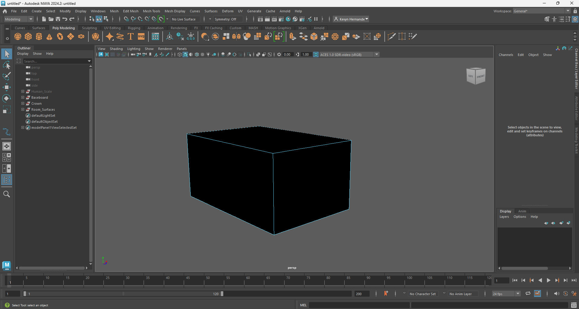Click the Multi-Cut tool shelf icon

pos(392,37)
